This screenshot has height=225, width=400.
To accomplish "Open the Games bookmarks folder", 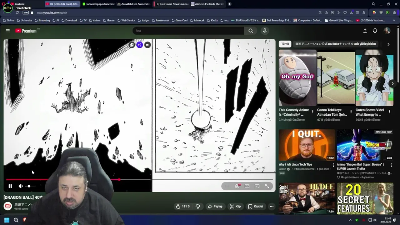I will pos(109,20).
